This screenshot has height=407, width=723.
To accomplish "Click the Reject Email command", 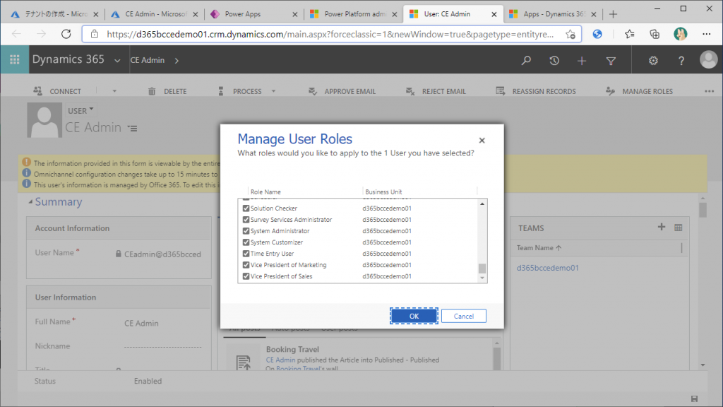I will pos(436,91).
